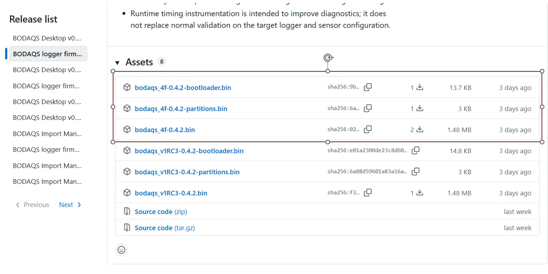The image size is (548, 274).
Task: Go to Next page of releases
Action: coord(70,205)
